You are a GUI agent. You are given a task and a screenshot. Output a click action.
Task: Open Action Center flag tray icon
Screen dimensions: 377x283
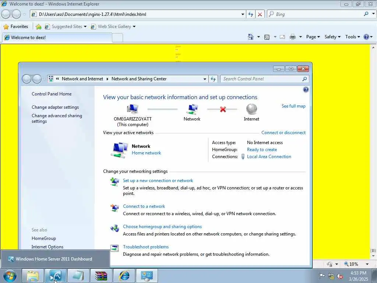(x=321, y=276)
